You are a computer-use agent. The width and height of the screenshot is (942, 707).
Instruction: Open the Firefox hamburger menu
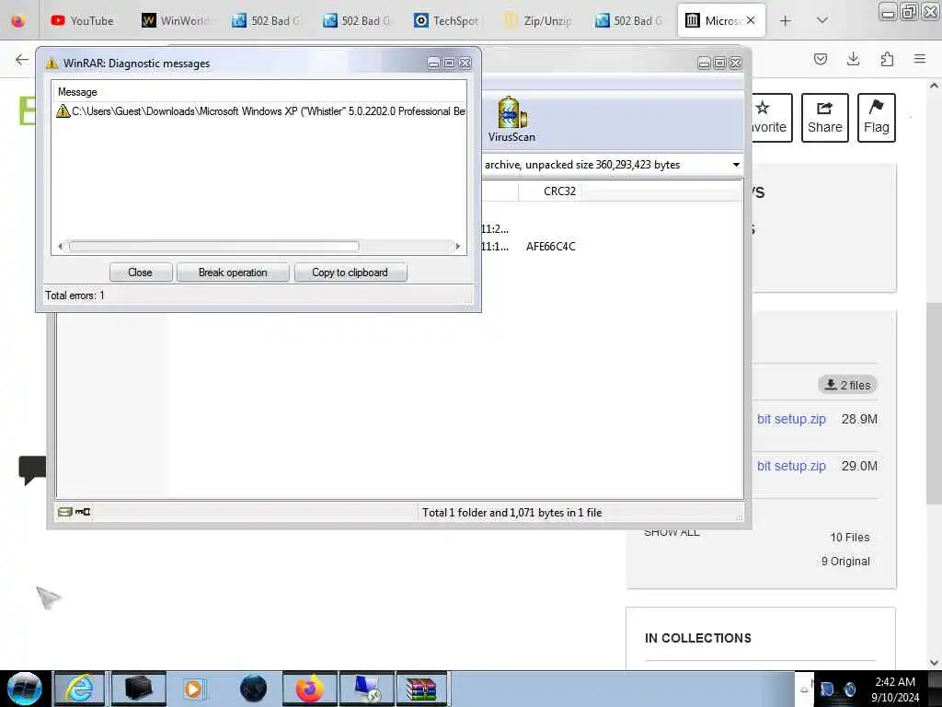tap(920, 59)
